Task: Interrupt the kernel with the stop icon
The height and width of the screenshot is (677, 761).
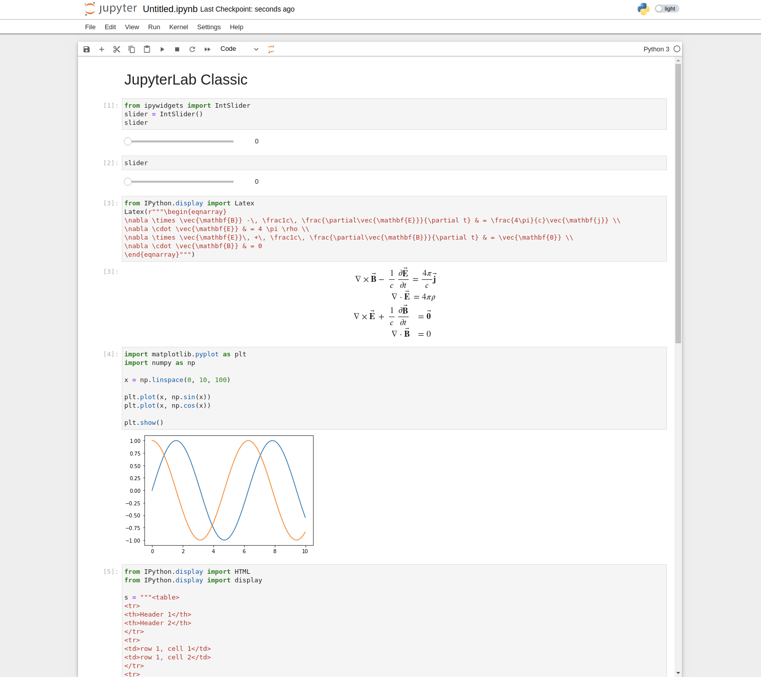Action: pos(177,49)
